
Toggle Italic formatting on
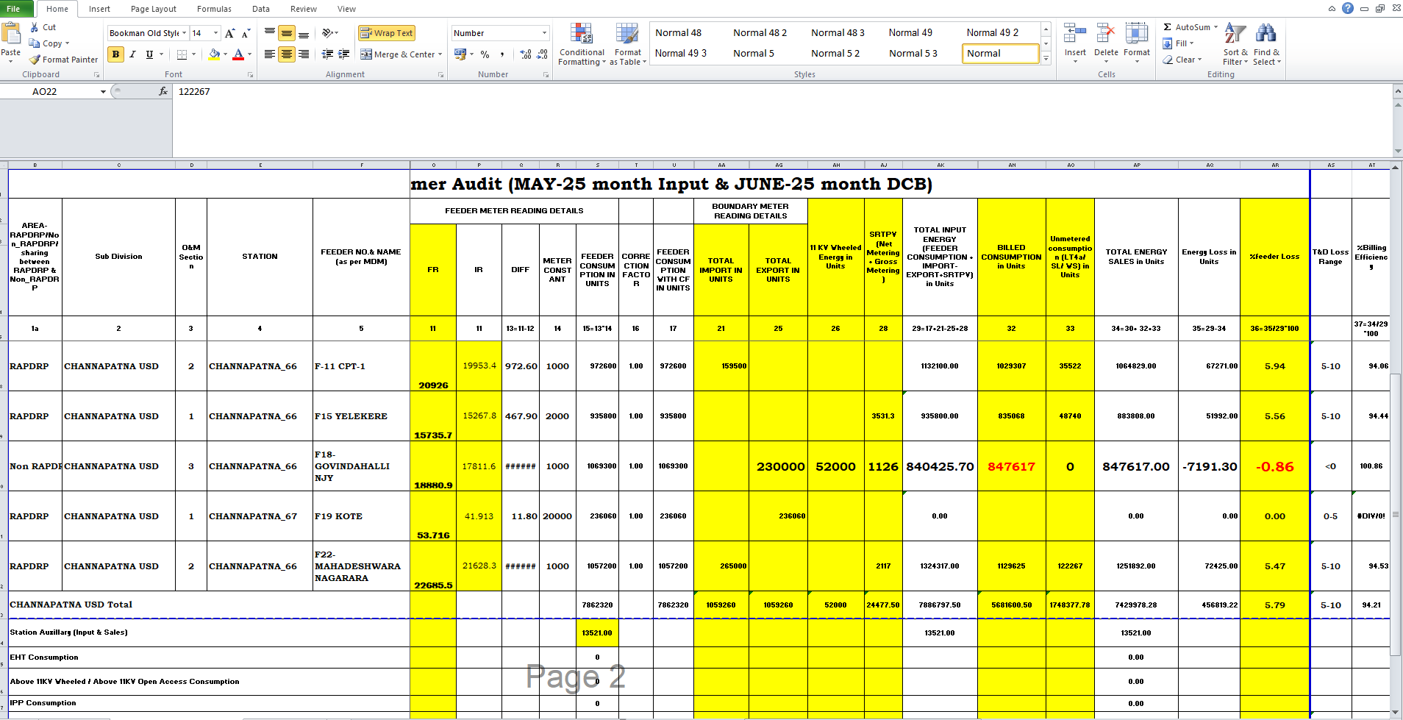[x=132, y=54]
